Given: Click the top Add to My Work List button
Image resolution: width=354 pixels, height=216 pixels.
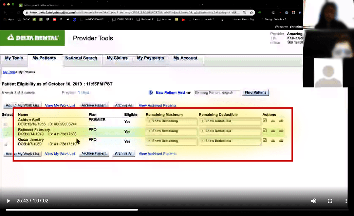Looking at the screenshot, I should 22,105.
